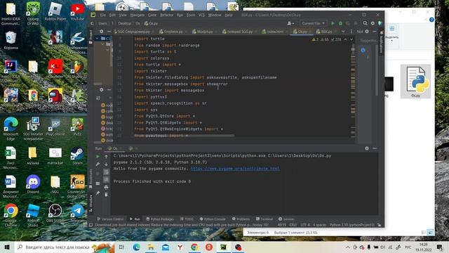Open the File menu

[x=103, y=15]
